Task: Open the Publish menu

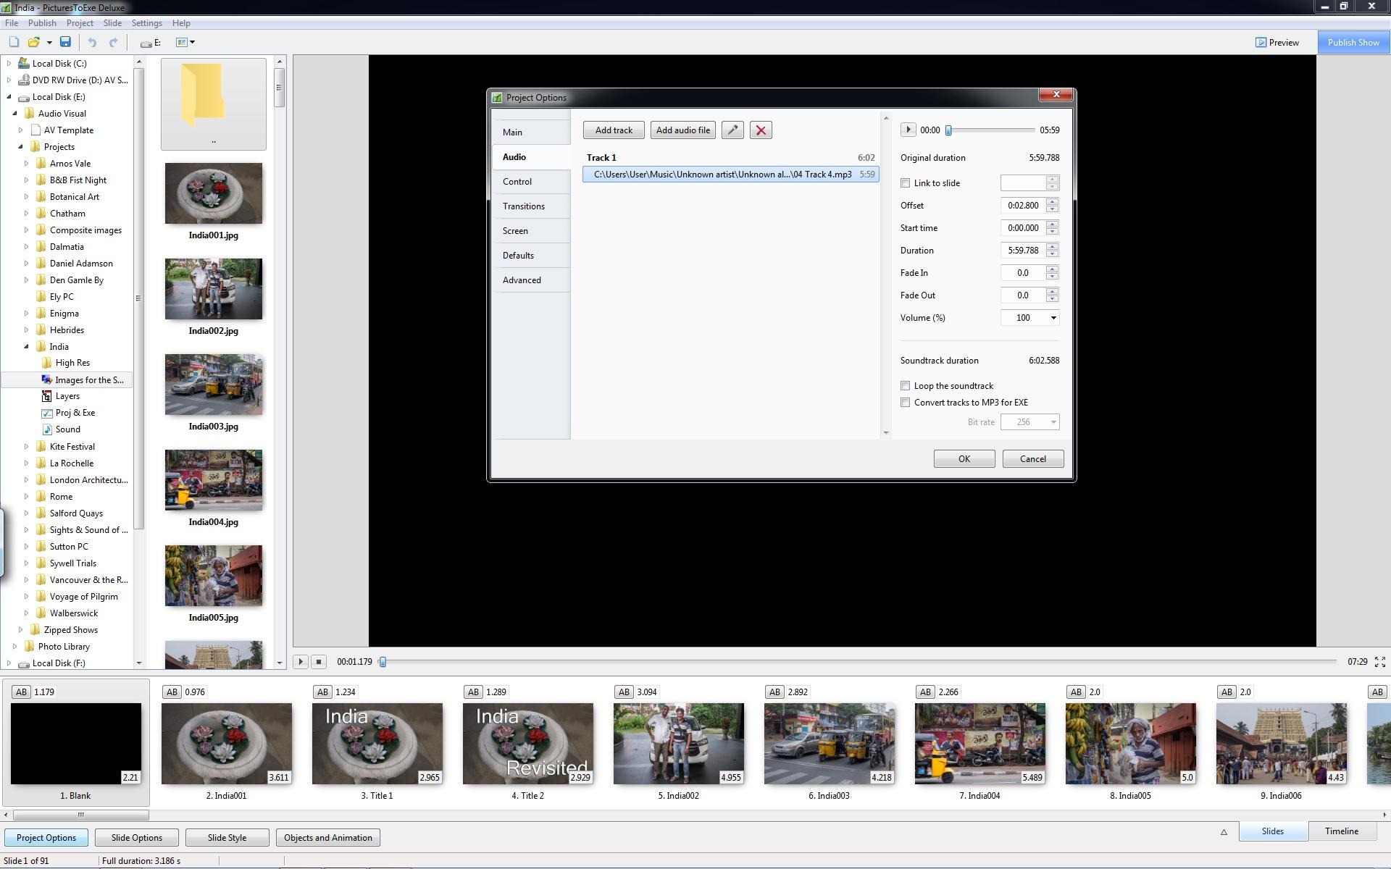Action: click(42, 23)
